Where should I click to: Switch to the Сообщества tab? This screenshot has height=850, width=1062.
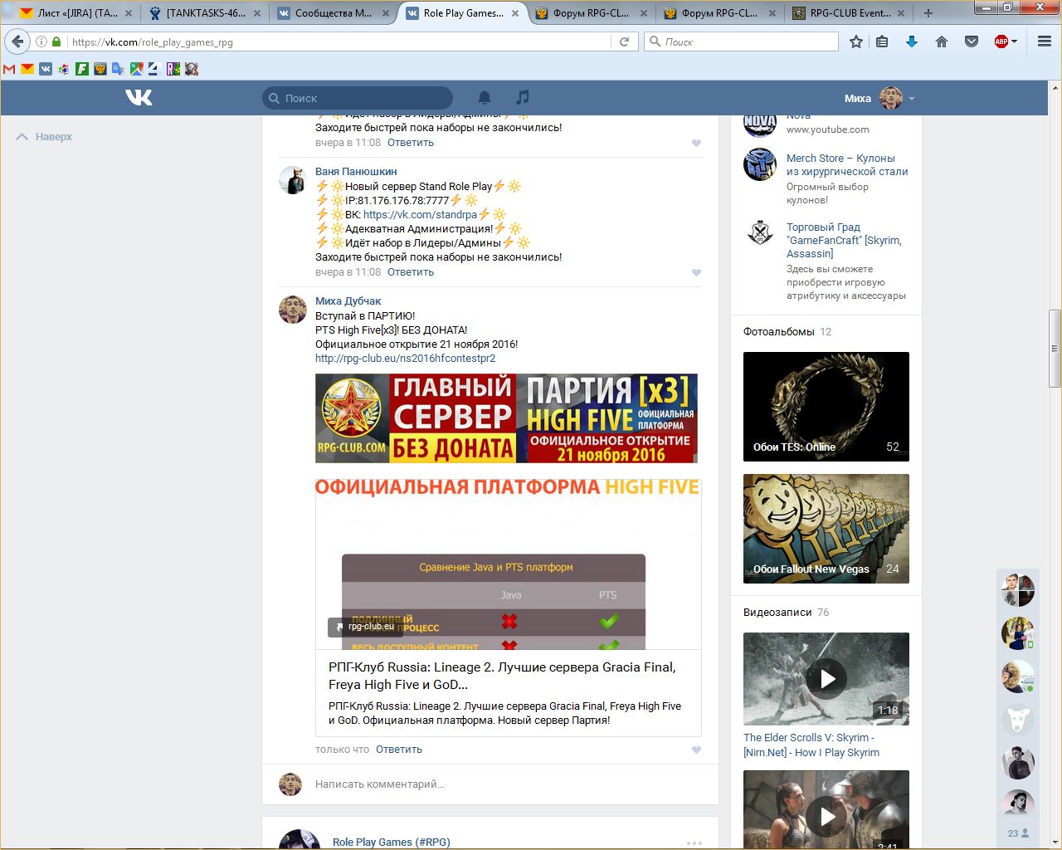334,13
